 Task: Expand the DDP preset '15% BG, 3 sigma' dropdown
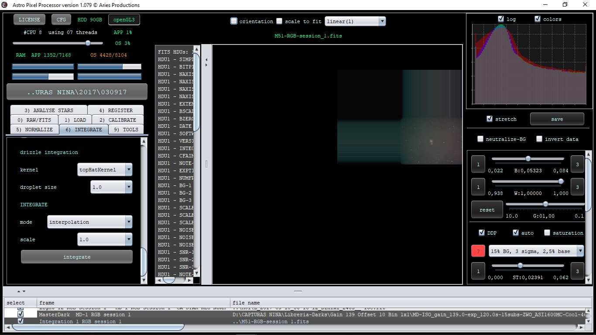point(536,251)
